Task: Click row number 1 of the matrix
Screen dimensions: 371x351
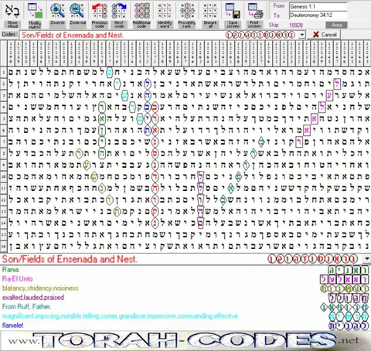Action: pyautogui.click(x=4, y=73)
